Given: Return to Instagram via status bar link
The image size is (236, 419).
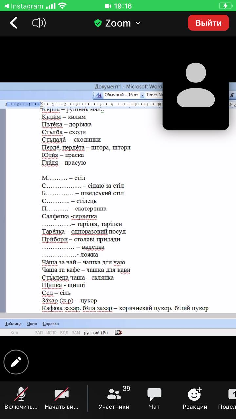Looking at the screenshot, I should (23, 6).
